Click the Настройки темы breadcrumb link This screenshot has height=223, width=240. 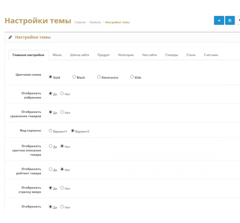pyautogui.click(x=117, y=22)
